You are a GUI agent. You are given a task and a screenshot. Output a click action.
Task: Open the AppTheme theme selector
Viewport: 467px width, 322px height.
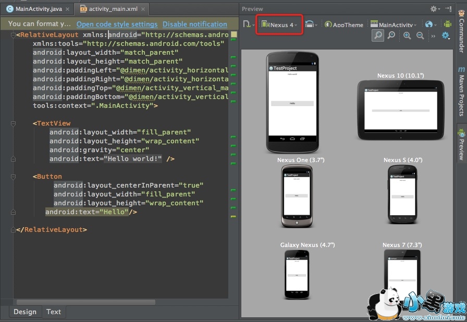point(344,24)
